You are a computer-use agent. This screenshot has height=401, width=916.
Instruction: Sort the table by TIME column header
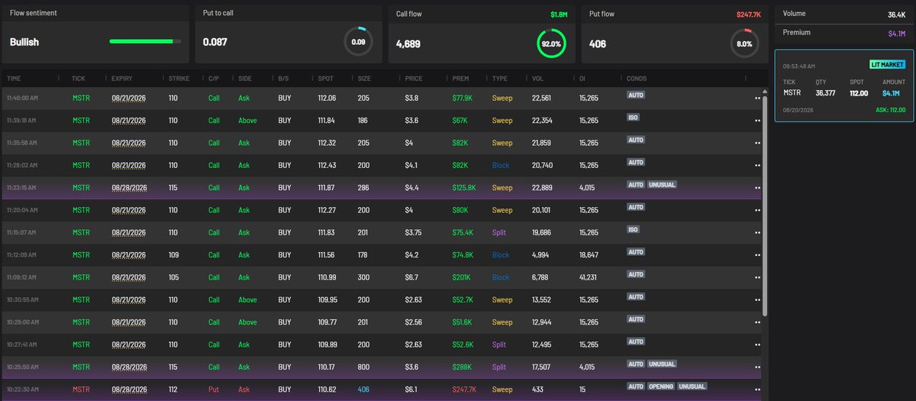pos(14,79)
